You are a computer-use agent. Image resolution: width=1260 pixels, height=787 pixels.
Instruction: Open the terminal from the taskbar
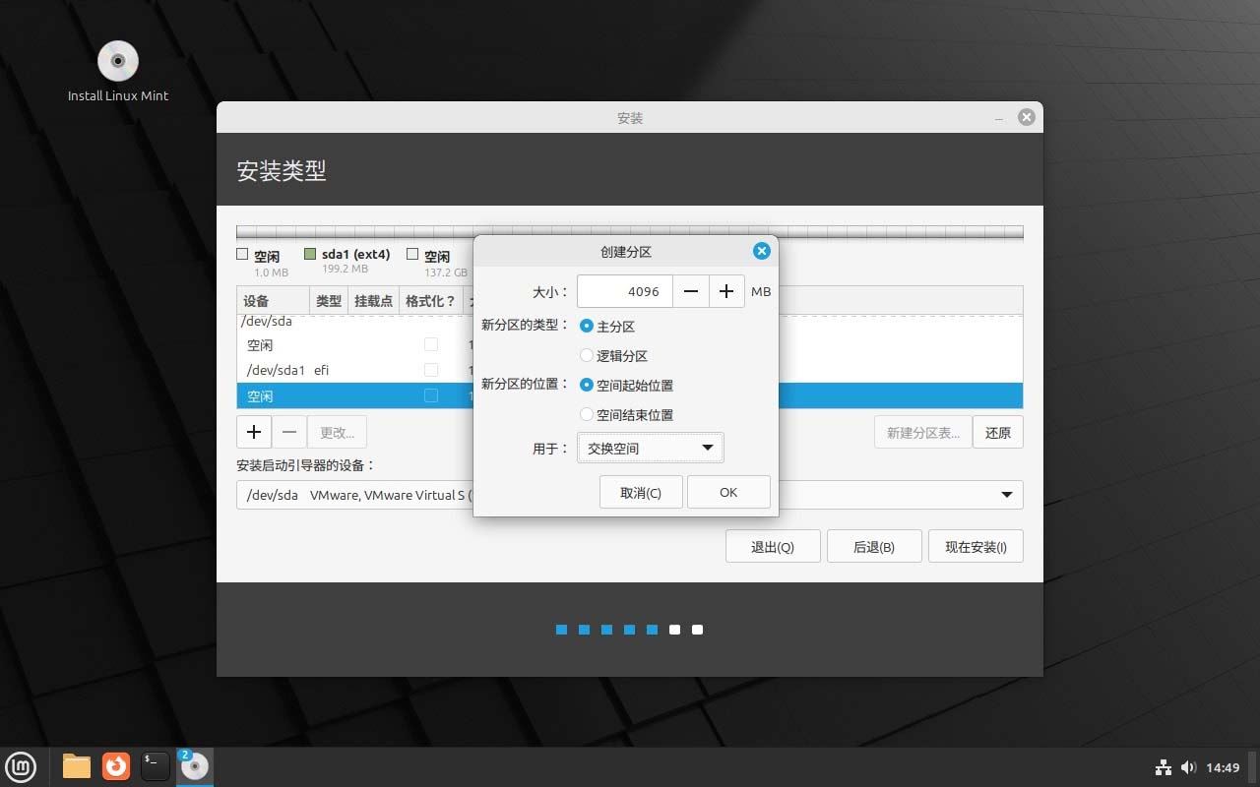(x=155, y=766)
